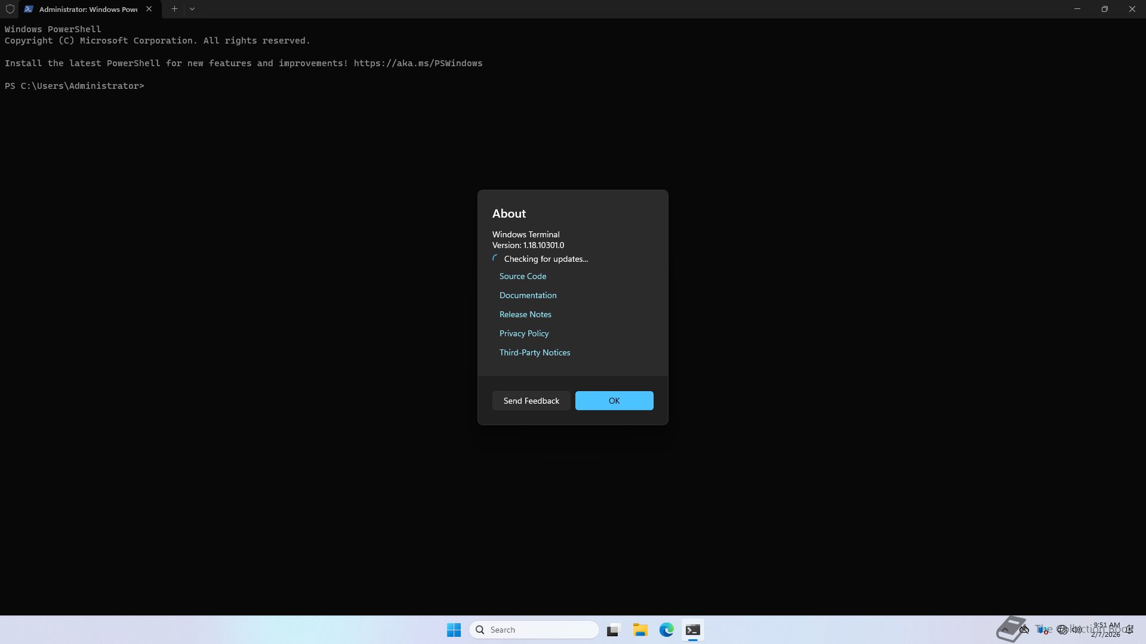Open the Windows Start menu
1146x644 pixels.
pos(454,630)
